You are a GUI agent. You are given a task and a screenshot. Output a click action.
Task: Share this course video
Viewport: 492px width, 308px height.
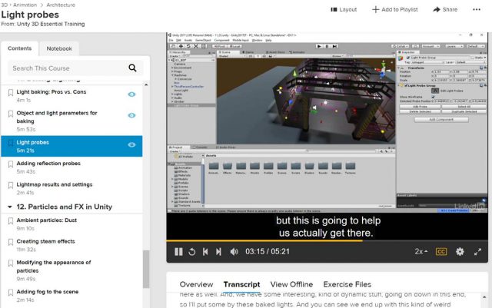coord(445,10)
